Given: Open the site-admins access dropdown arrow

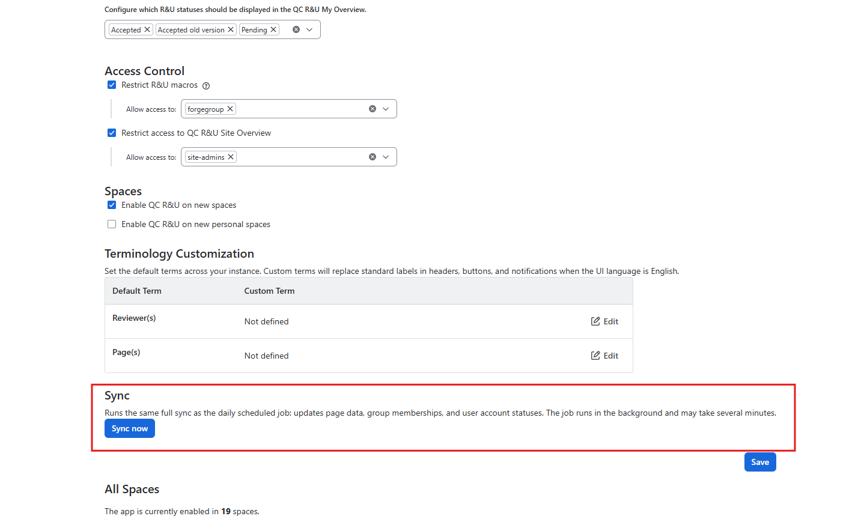Looking at the screenshot, I should (x=386, y=157).
